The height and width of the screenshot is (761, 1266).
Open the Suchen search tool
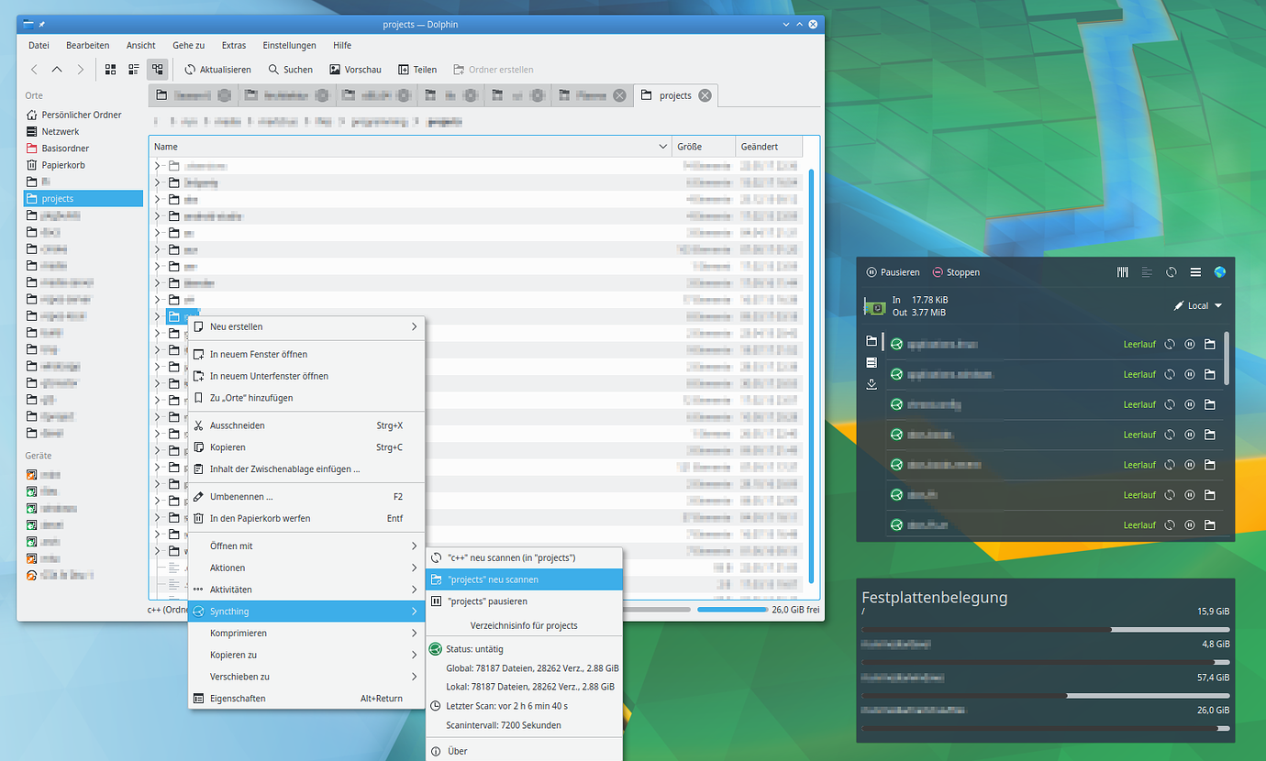(290, 69)
